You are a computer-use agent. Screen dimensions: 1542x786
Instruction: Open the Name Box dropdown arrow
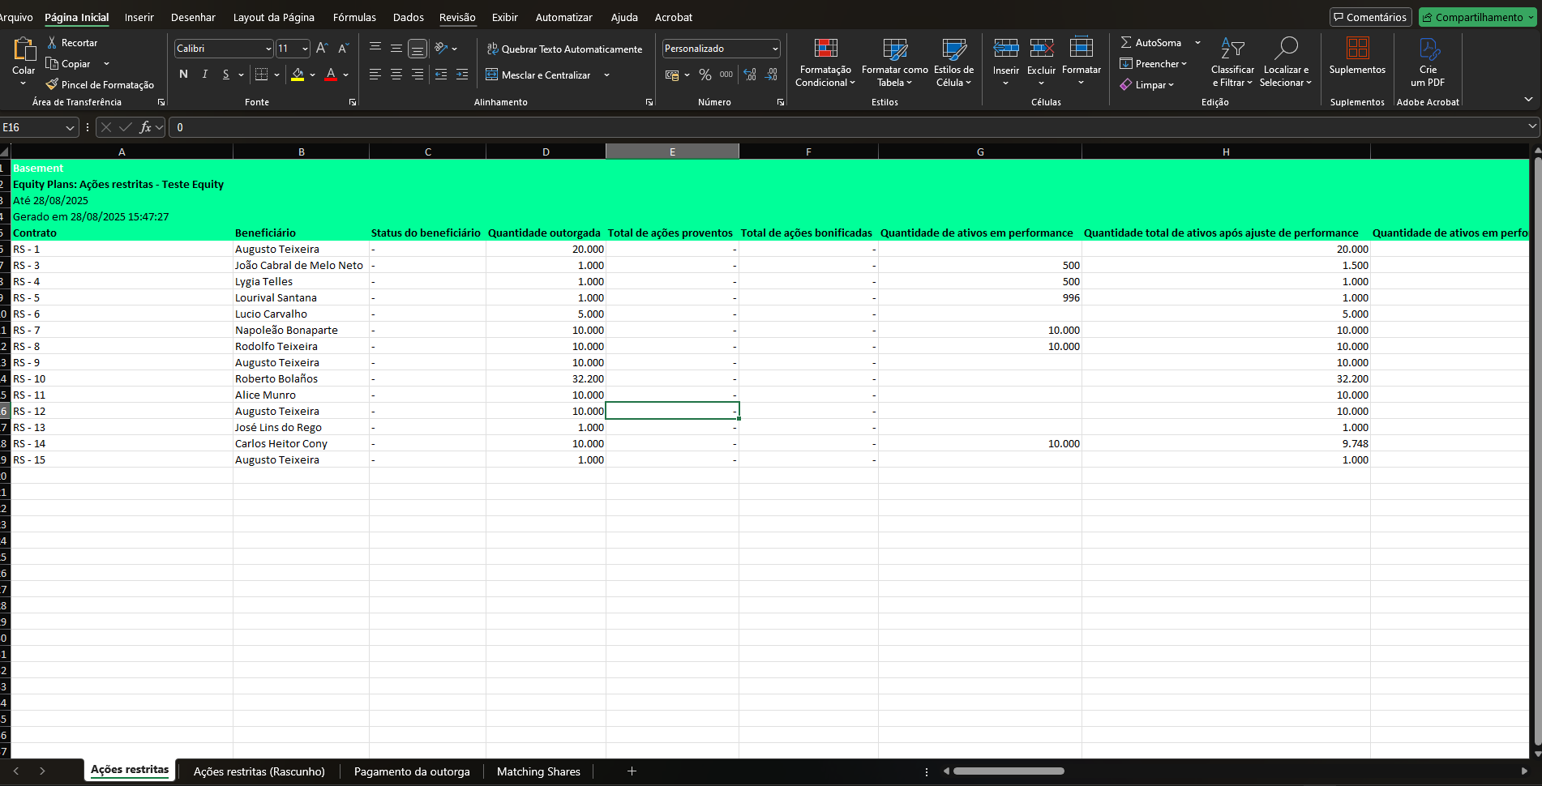click(x=70, y=127)
